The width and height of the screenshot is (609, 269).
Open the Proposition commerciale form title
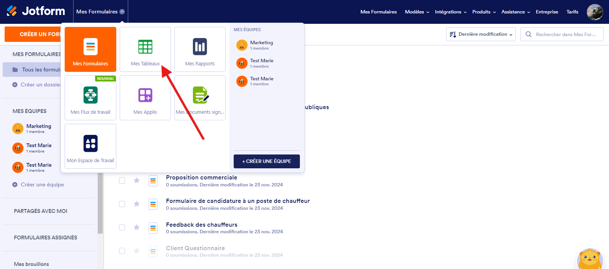[201, 178]
